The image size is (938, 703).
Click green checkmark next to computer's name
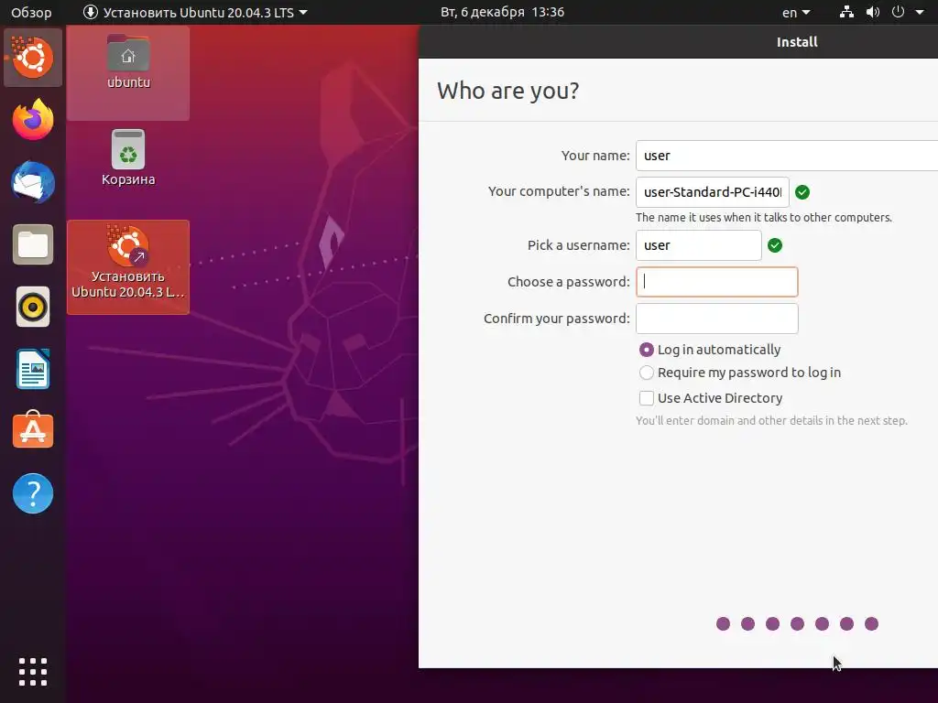coord(802,192)
